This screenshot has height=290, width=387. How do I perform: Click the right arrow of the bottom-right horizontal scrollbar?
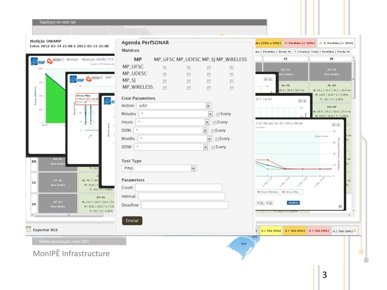tap(349, 215)
